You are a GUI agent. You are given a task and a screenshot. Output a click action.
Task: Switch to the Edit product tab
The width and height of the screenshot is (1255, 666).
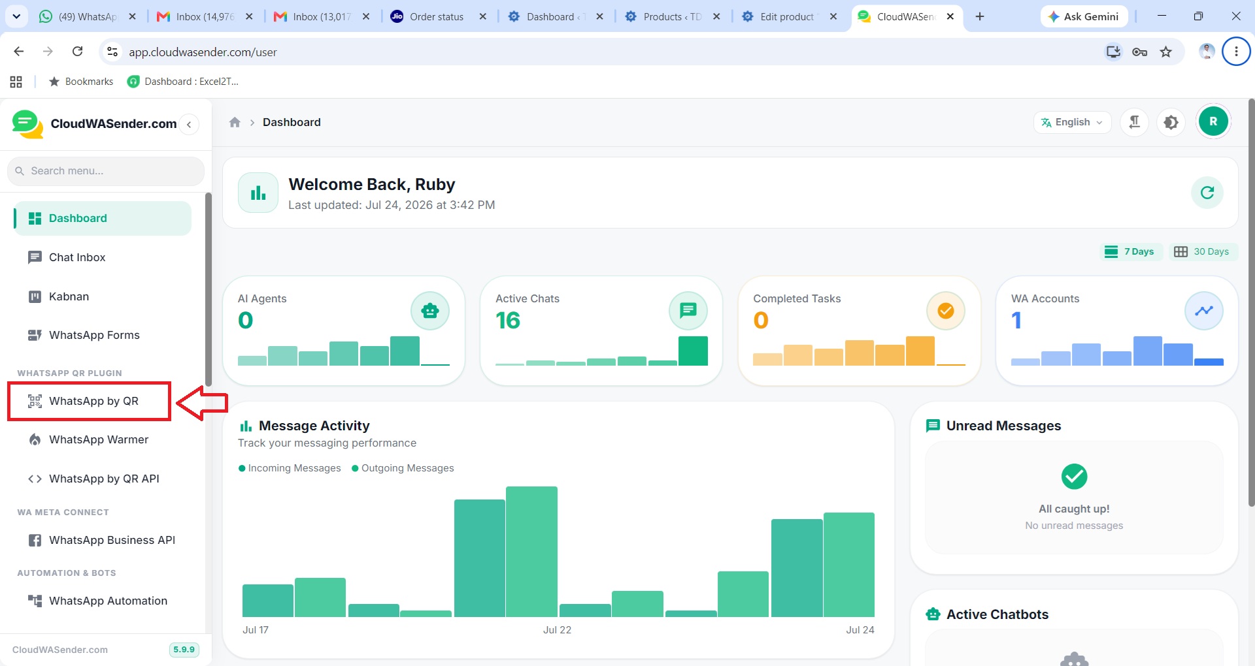[788, 16]
